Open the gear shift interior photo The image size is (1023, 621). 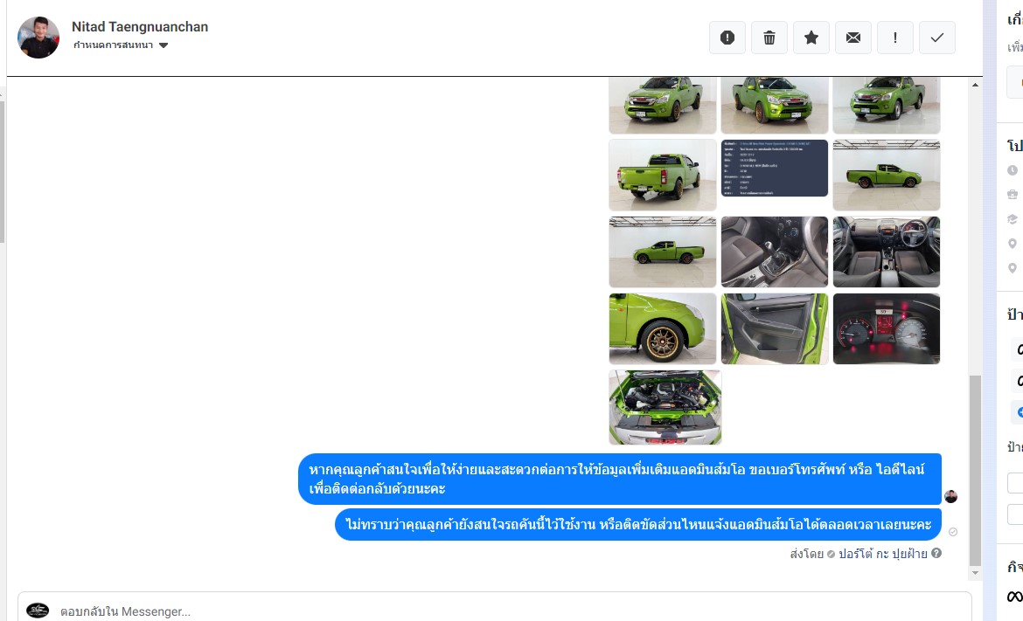[x=775, y=252]
